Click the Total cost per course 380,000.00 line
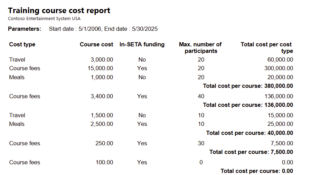311x175 pixels. click(x=248, y=86)
